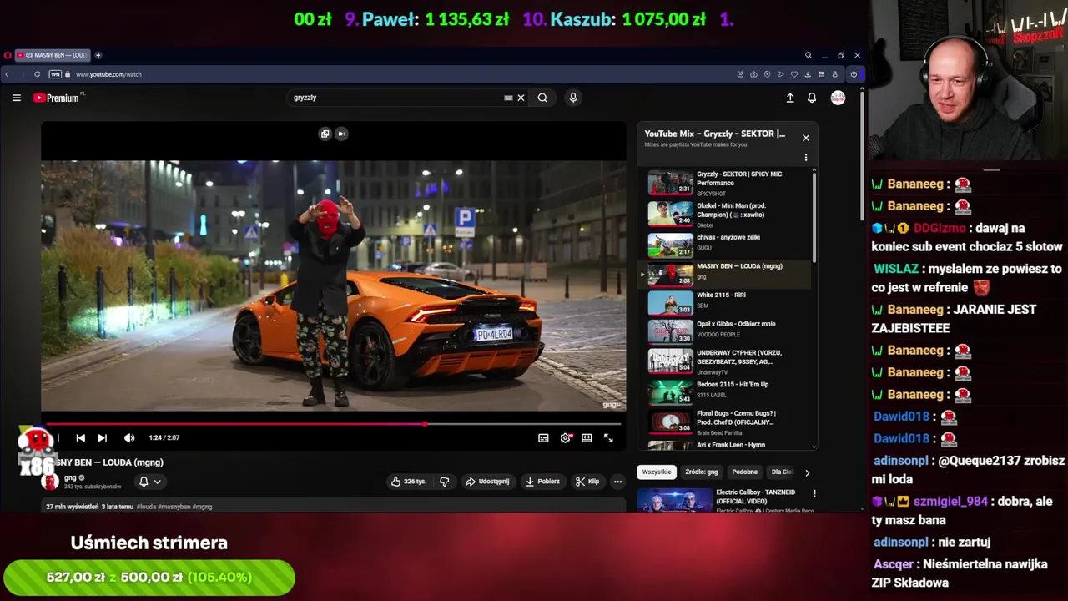Go to YouTube Premium home logo
The image size is (1068, 601).
tap(58, 98)
